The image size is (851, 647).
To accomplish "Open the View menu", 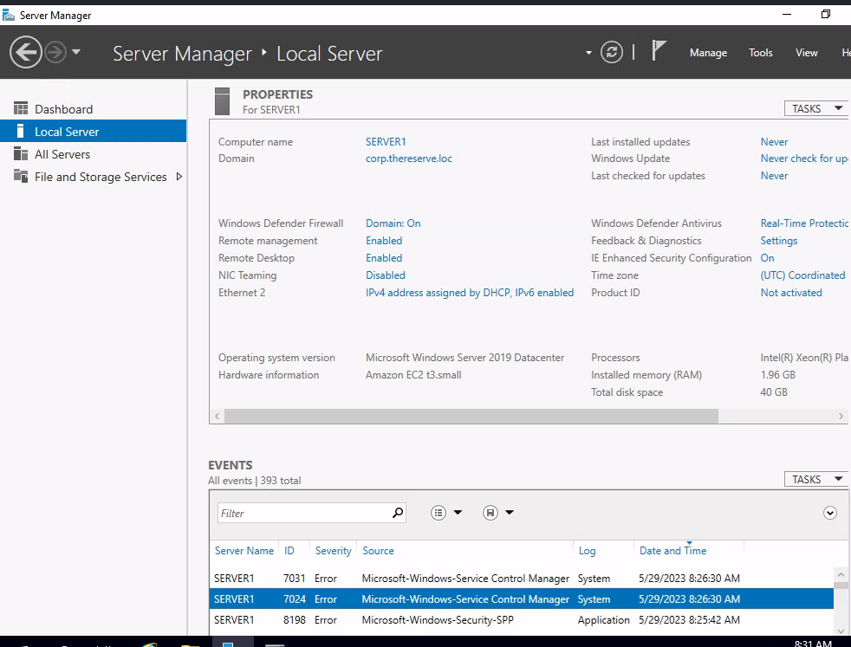I will 807,53.
